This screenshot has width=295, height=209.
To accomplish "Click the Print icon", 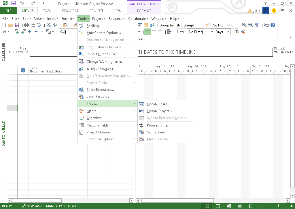I will [27, 25].
